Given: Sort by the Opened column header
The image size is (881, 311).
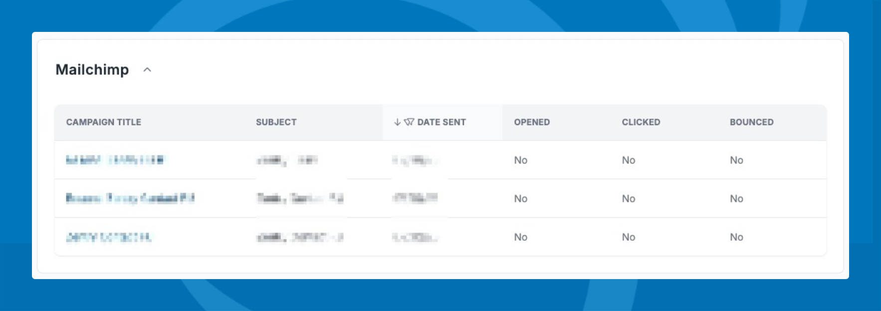Looking at the screenshot, I should click(532, 122).
